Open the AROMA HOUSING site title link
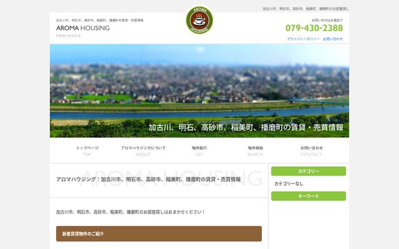 83,28
